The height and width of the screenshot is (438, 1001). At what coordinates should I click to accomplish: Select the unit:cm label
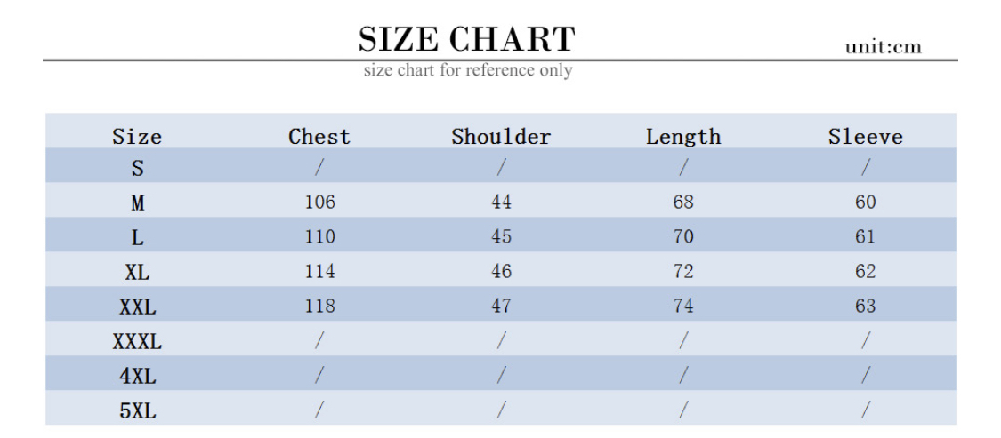[x=884, y=47]
